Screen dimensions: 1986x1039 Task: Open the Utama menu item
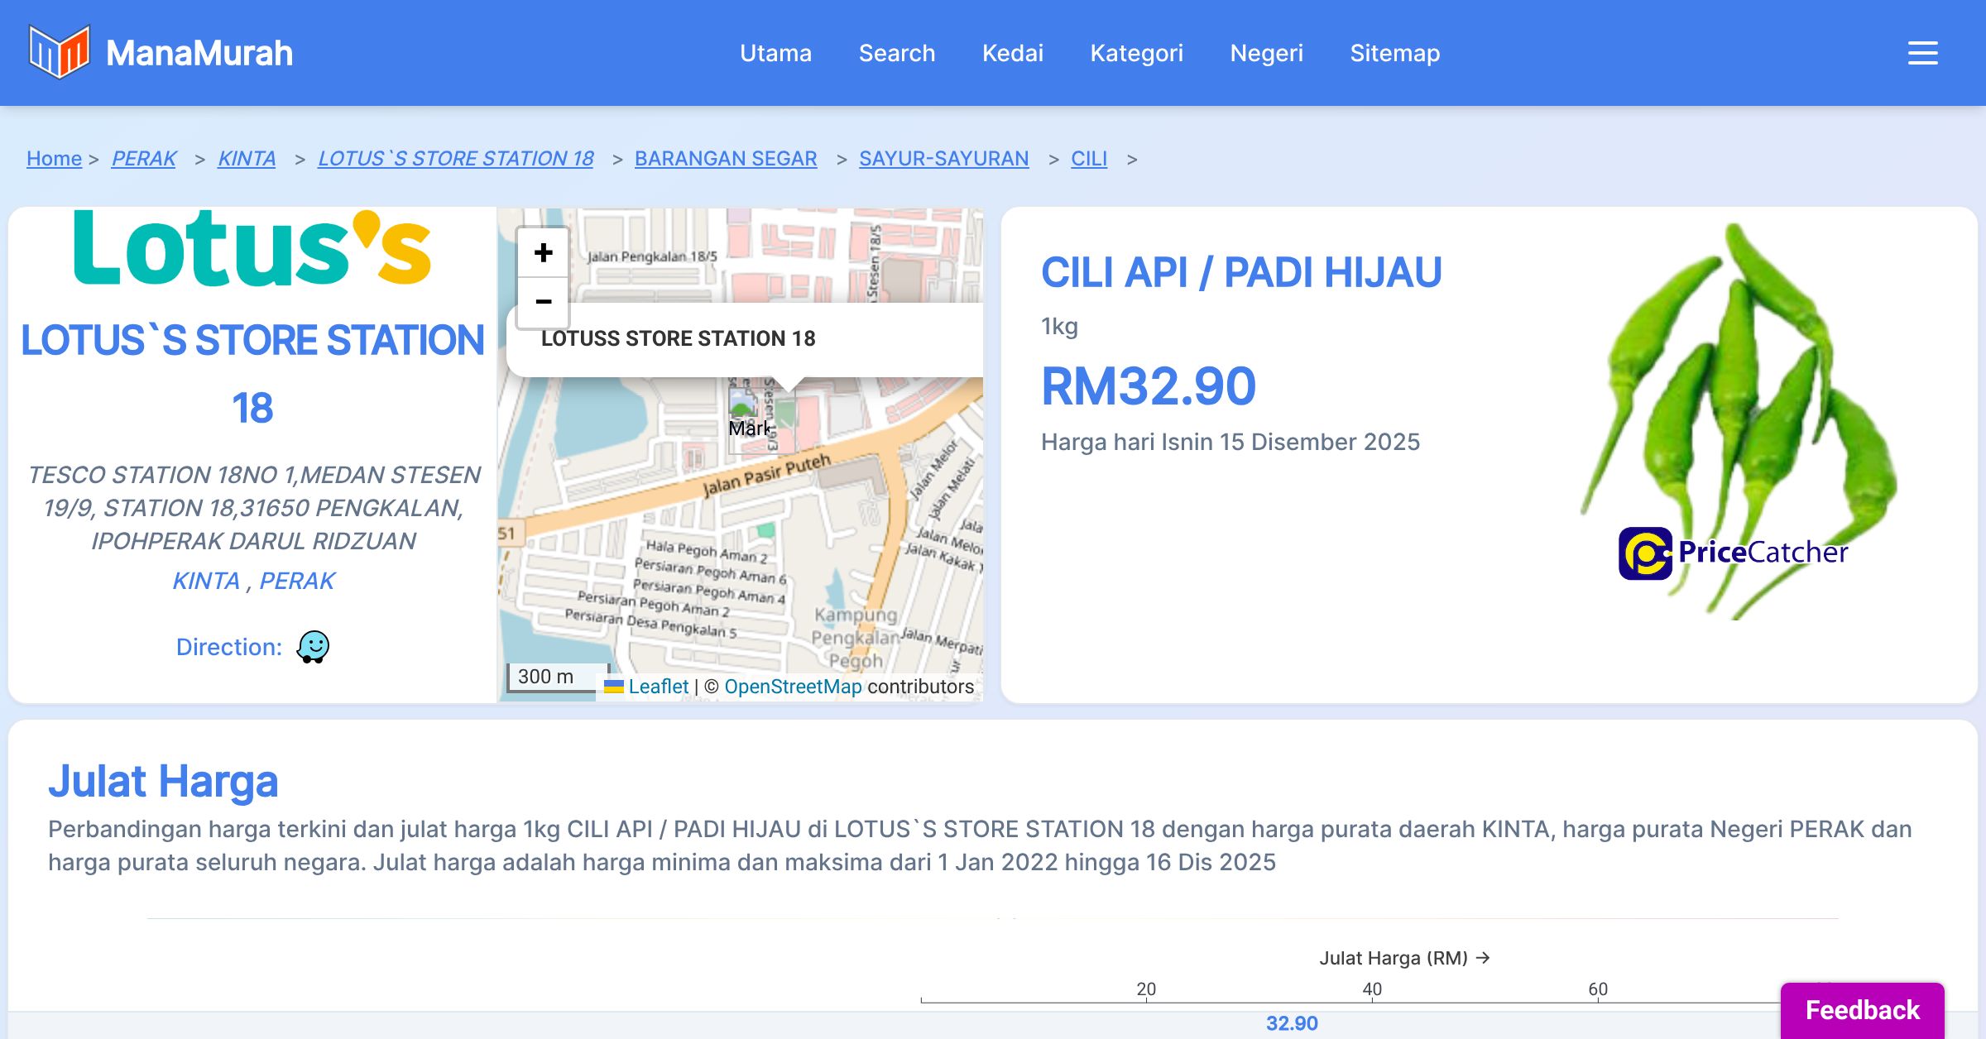click(x=775, y=53)
